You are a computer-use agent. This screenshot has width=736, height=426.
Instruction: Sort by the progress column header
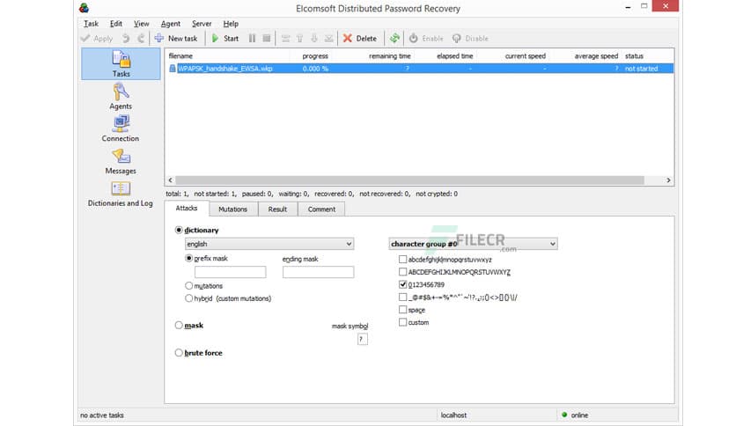315,55
